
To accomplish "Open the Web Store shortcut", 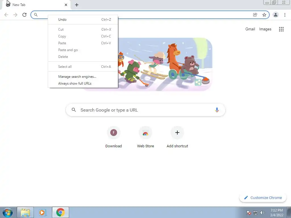I will pyautogui.click(x=145, y=137).
